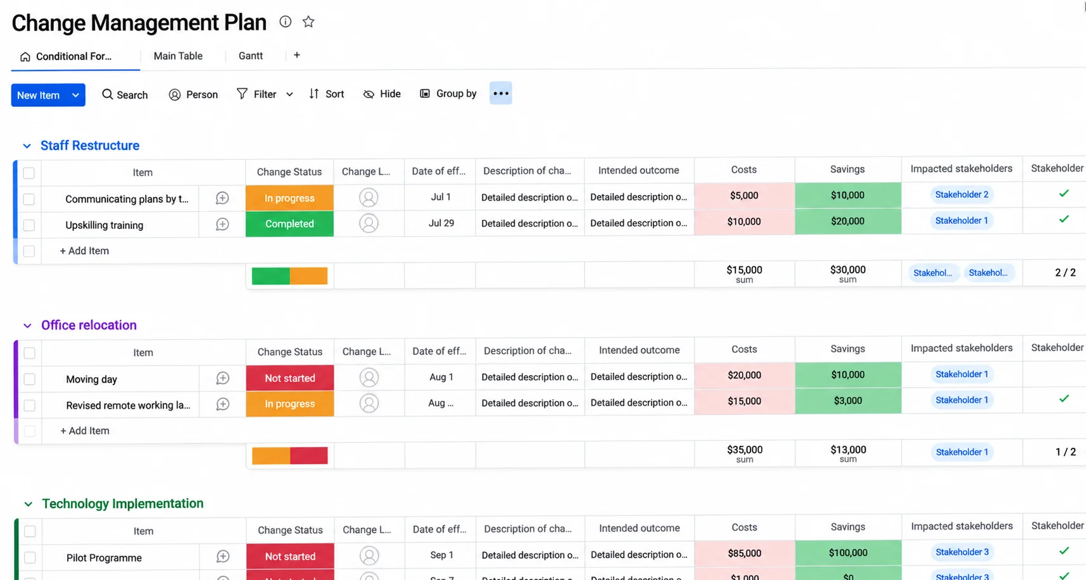Click Staff Restructure status summary bar
The width and height of the screenshot is (1086, 580).
pos(289,276)
